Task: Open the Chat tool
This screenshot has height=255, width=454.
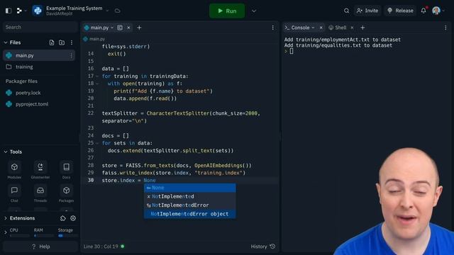Action: [x=14, y=193]
